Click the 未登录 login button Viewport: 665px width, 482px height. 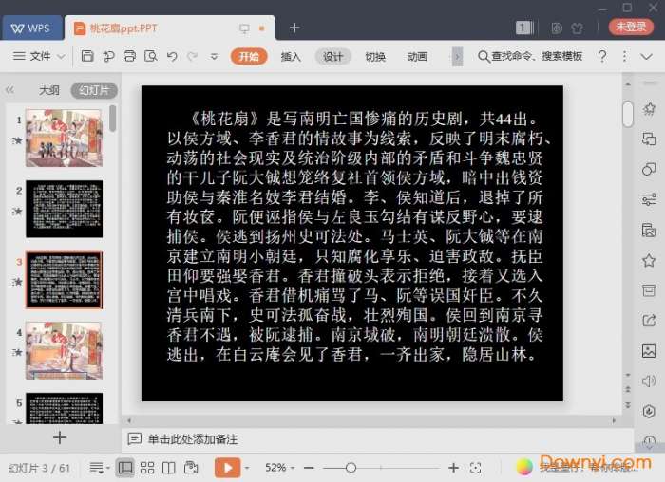(631, 27)
